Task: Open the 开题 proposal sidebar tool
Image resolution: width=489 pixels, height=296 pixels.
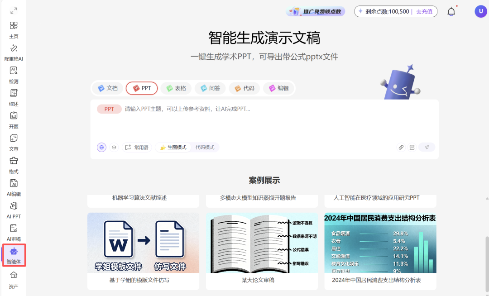Action: coord(14,120)
